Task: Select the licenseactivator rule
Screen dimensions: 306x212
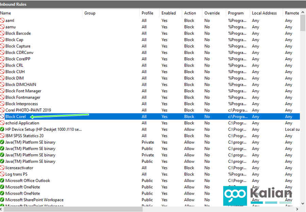Action: click(x=19, y=168)
